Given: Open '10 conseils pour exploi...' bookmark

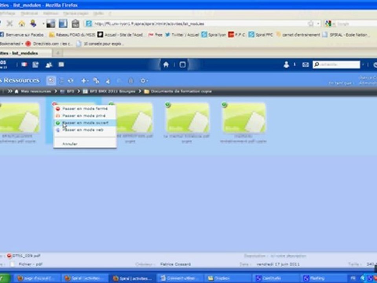Looking at the screenshot, I should [x=100, y=44].
